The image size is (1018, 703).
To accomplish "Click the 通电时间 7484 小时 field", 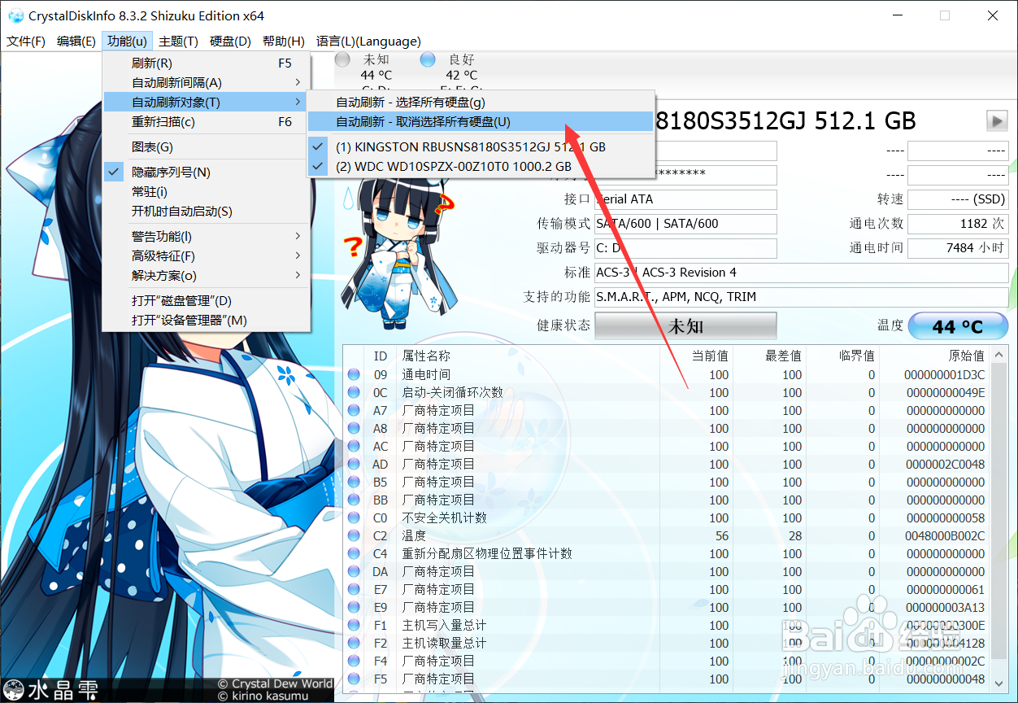I will 958,248.
